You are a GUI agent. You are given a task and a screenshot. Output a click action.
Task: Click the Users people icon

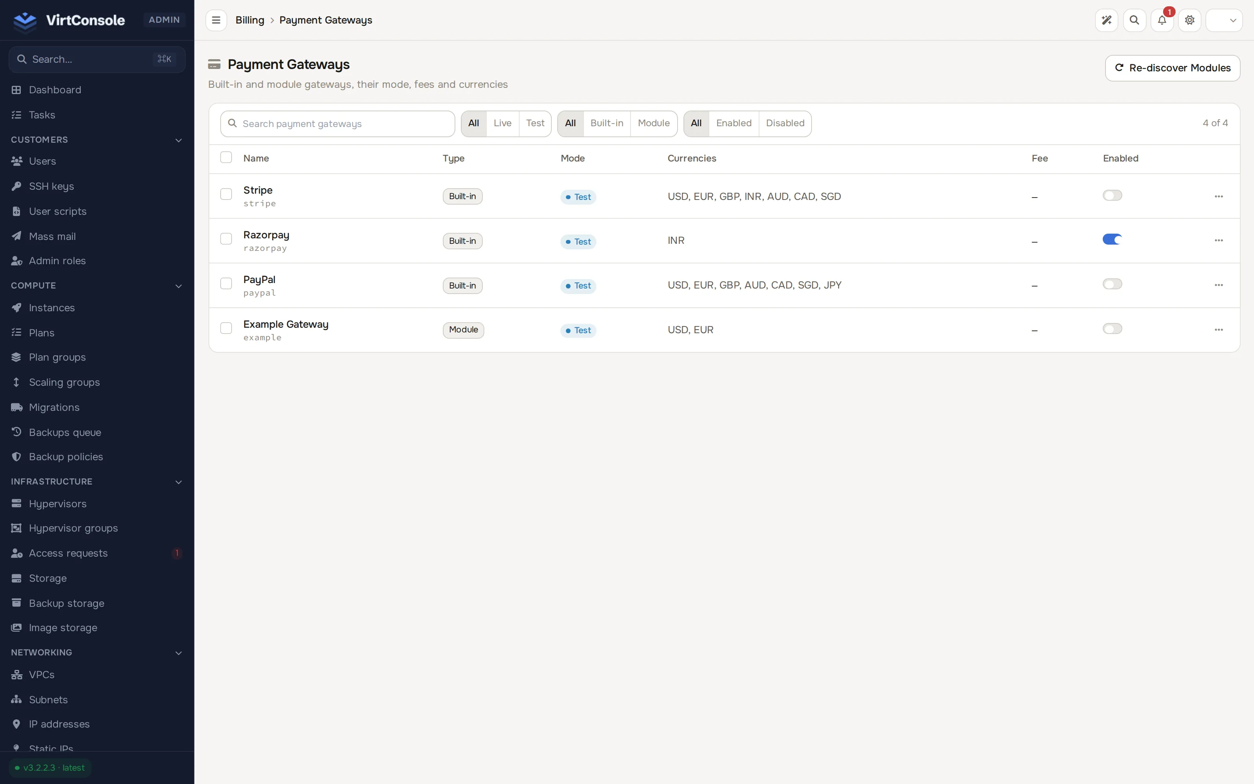coord(16,161)
